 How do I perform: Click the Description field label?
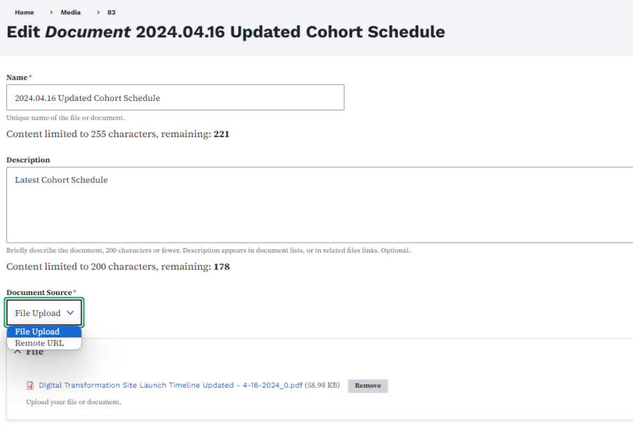28,160
